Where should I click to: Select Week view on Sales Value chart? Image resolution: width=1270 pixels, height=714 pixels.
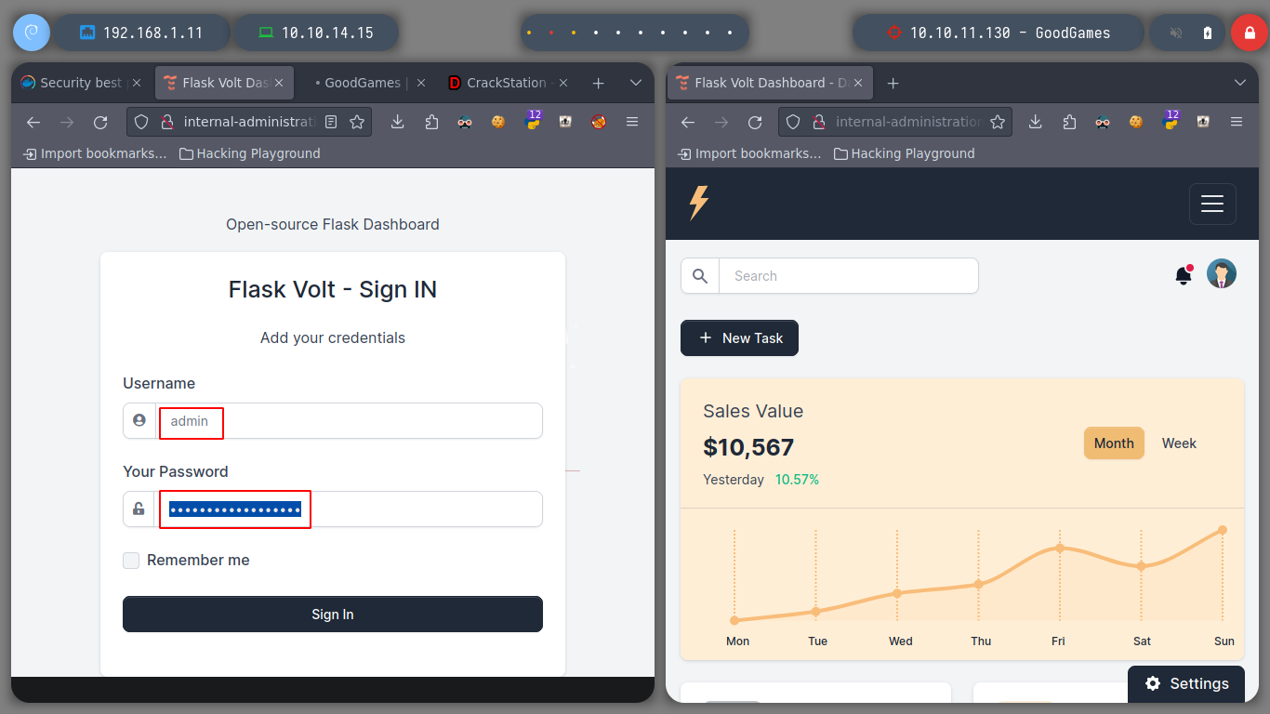coord(1179,443)
